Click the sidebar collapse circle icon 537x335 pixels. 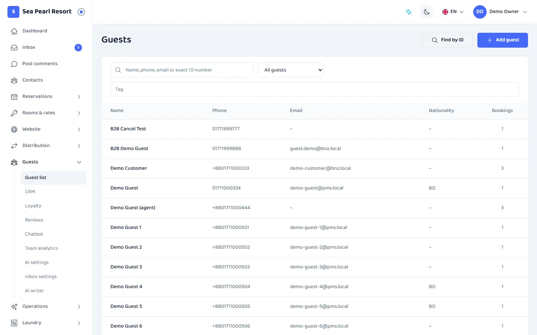(81, 12)
